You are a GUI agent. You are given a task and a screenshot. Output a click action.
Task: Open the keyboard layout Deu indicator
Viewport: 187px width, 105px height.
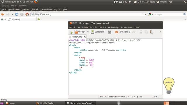tap(123, 2)
